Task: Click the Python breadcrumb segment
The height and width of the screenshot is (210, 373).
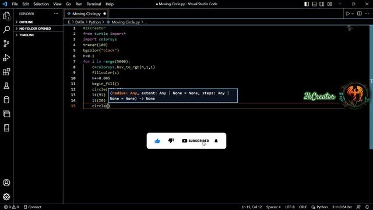Action: click(95, 22)
